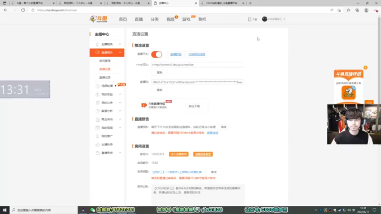Add page to favorites star icon
Viewport: 381px width, 214px height.
coord(339,10)
